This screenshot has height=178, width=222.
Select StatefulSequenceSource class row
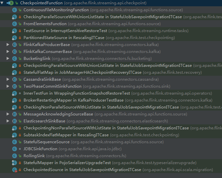coord(111,142)
